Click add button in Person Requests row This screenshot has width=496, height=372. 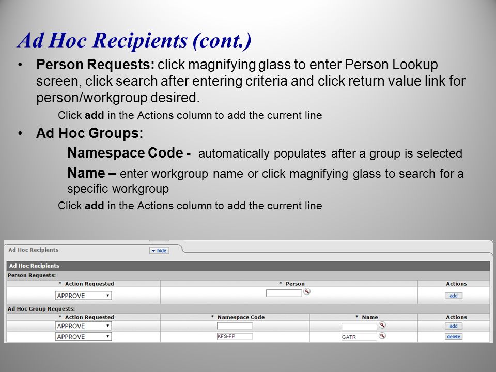pos(454,296)
